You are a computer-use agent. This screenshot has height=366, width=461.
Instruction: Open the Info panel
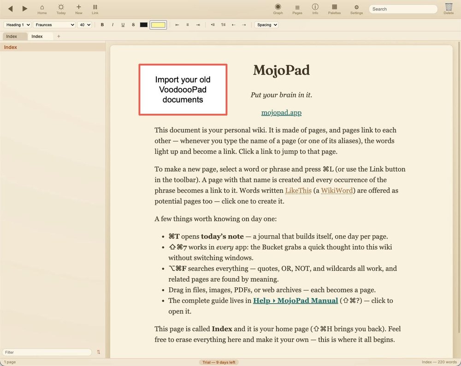[x=315, y=9]
